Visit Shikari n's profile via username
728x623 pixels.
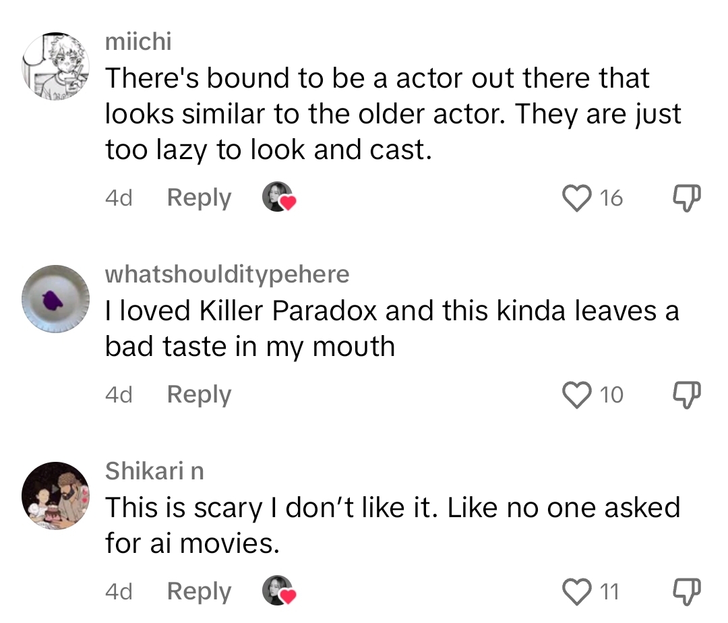point(154,471)
